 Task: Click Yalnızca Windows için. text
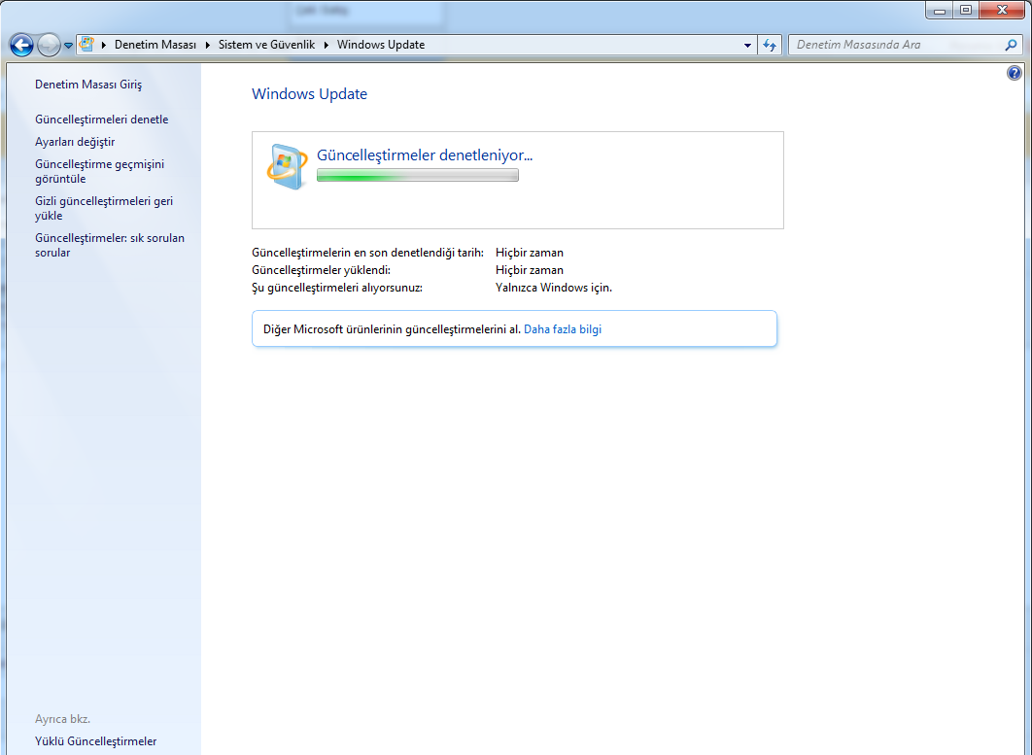554,288
